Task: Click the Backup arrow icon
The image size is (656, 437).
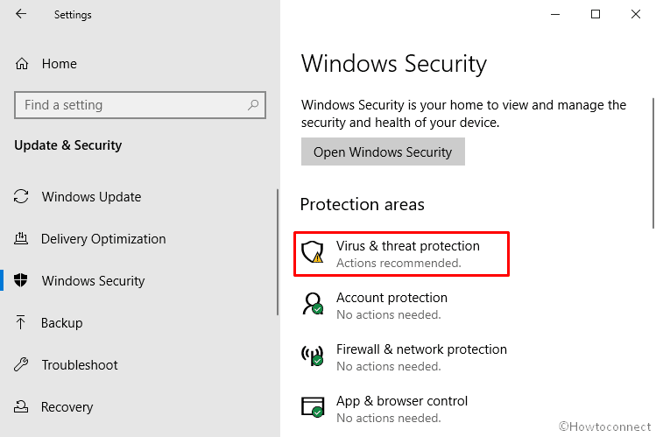Action: (x=23, y=323)
